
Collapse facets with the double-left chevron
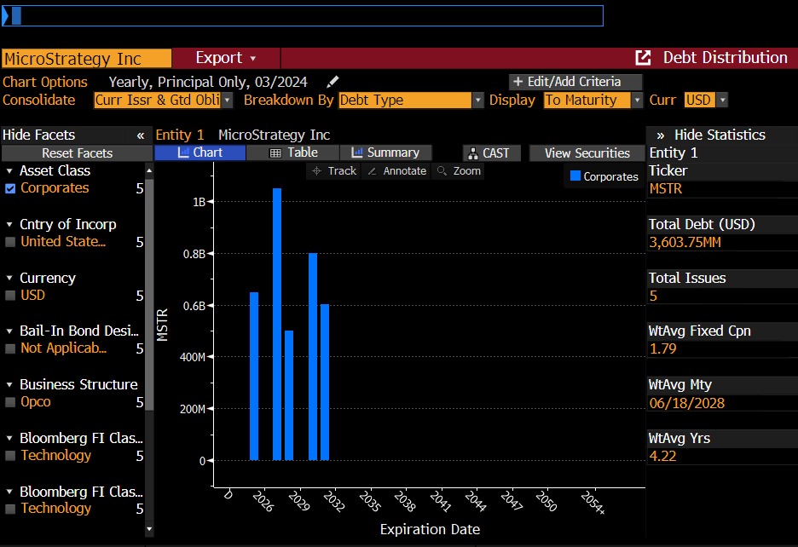coord(141,135)
